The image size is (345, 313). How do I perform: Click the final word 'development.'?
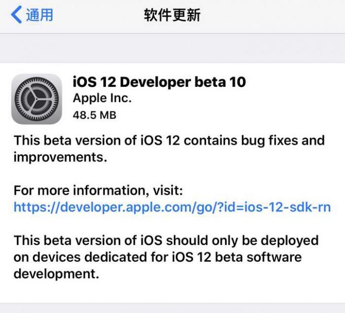click(x=56, y=274)
